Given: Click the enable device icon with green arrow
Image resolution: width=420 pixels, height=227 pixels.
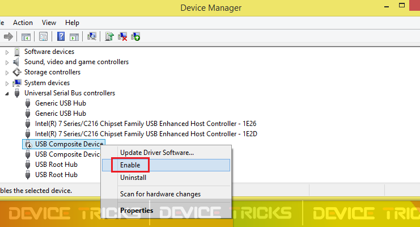Looking at the screenshot, I should [135, 36].
